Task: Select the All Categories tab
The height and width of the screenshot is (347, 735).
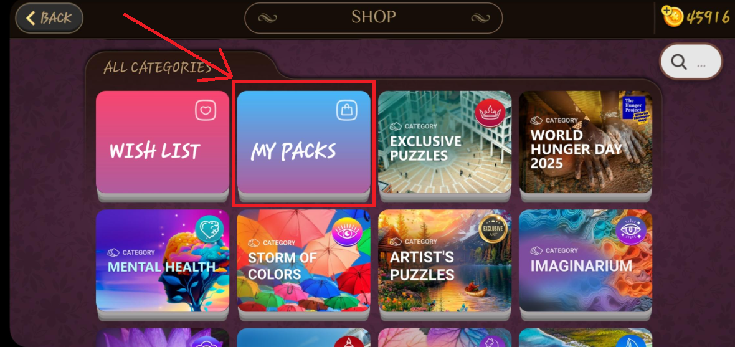Action: tap(158, 67)
